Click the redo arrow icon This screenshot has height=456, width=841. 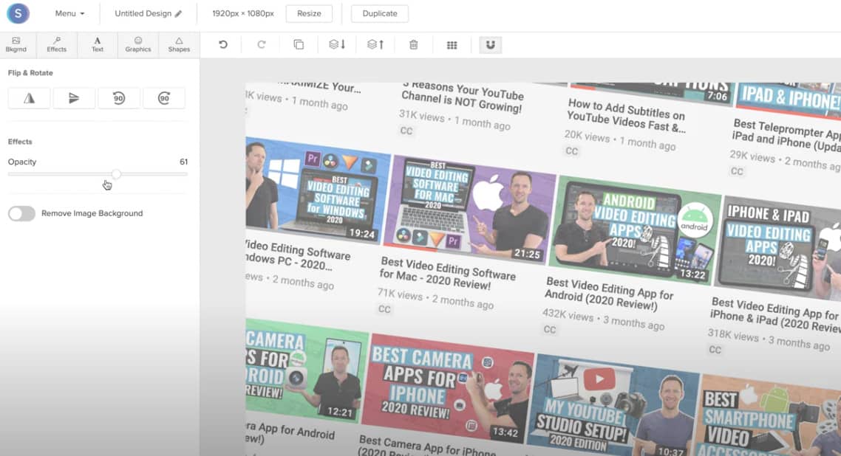[261, 45]
